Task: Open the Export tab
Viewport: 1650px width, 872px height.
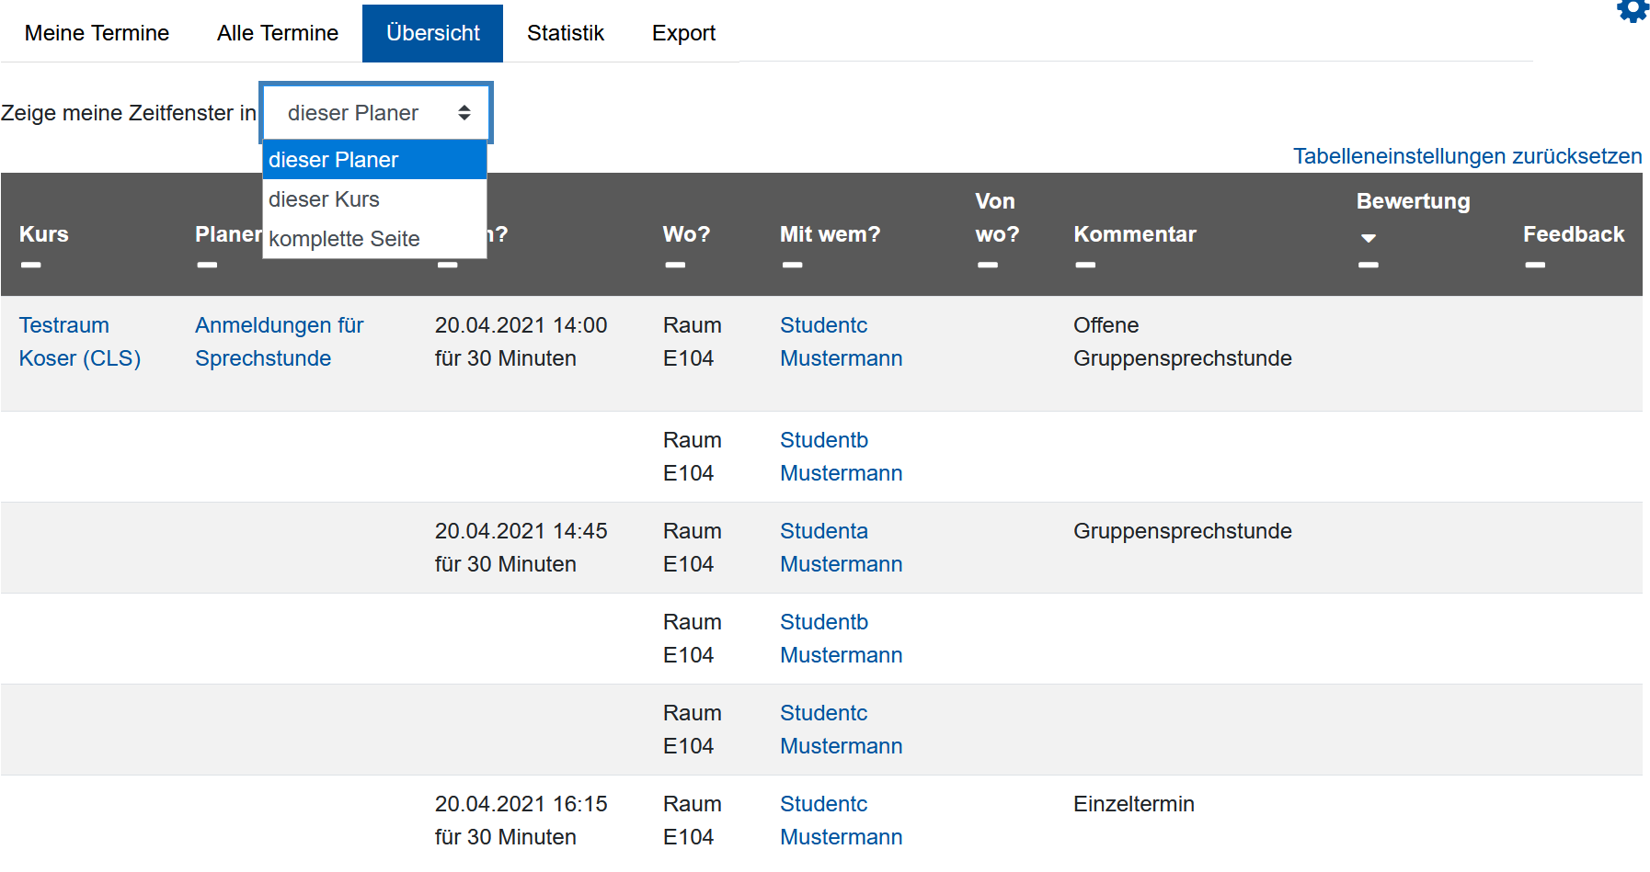Action: [x=683, y=33]
